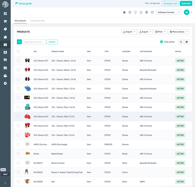Image resolution: width=195 pixels, height=187 pixels.
Task: Select checkbox for 101-Gloves-017 row
Action: (18, 61)
